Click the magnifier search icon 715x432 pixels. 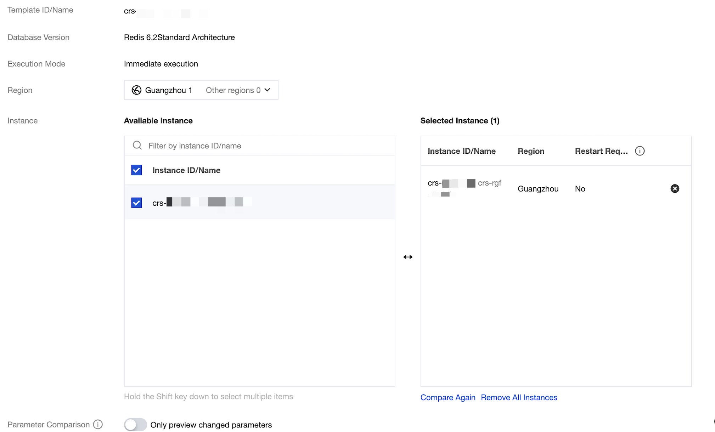[x=137, y=146]
